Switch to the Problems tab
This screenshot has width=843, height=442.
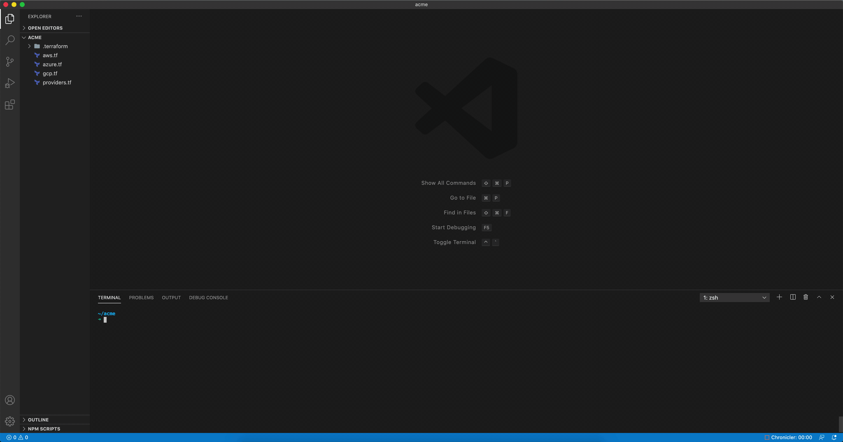coord(141,298)
